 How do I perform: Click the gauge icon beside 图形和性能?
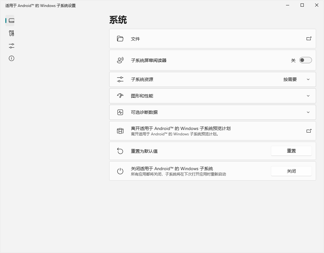(x=120, y=96)
